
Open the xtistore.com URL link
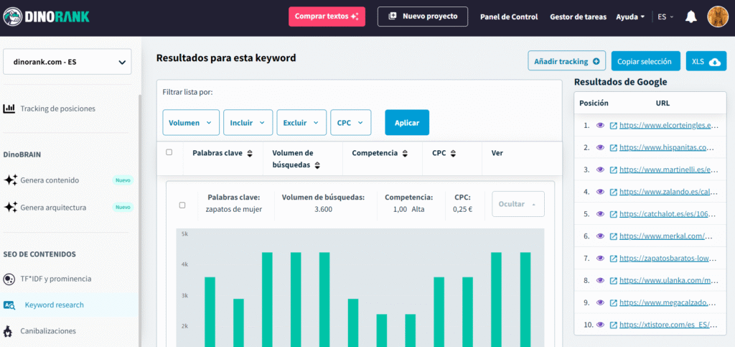coord(669,325)
